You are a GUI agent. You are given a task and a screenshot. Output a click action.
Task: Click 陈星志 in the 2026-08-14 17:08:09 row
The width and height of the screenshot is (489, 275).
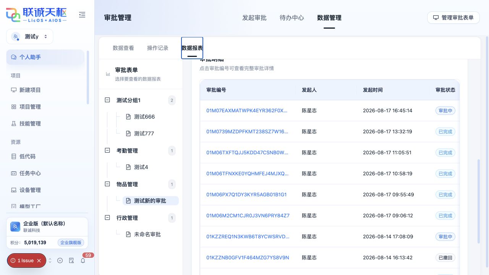(x=309, y=237)
